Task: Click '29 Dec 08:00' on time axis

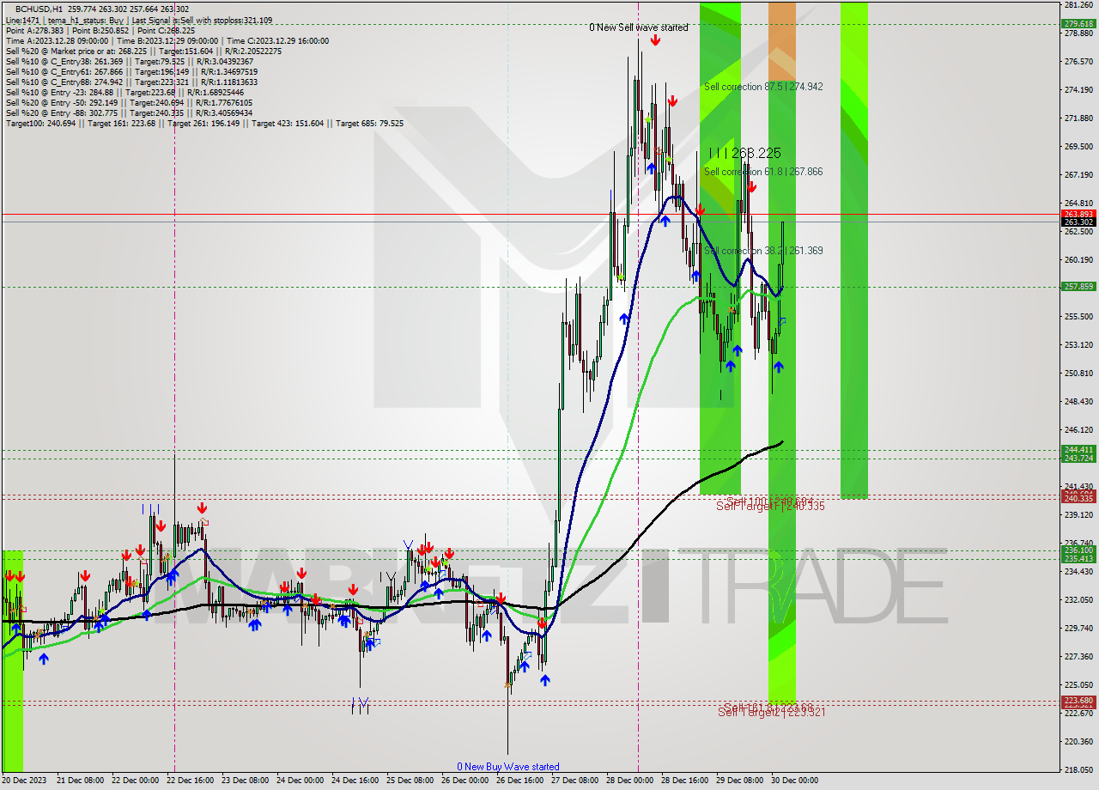Action: (739, 781)
